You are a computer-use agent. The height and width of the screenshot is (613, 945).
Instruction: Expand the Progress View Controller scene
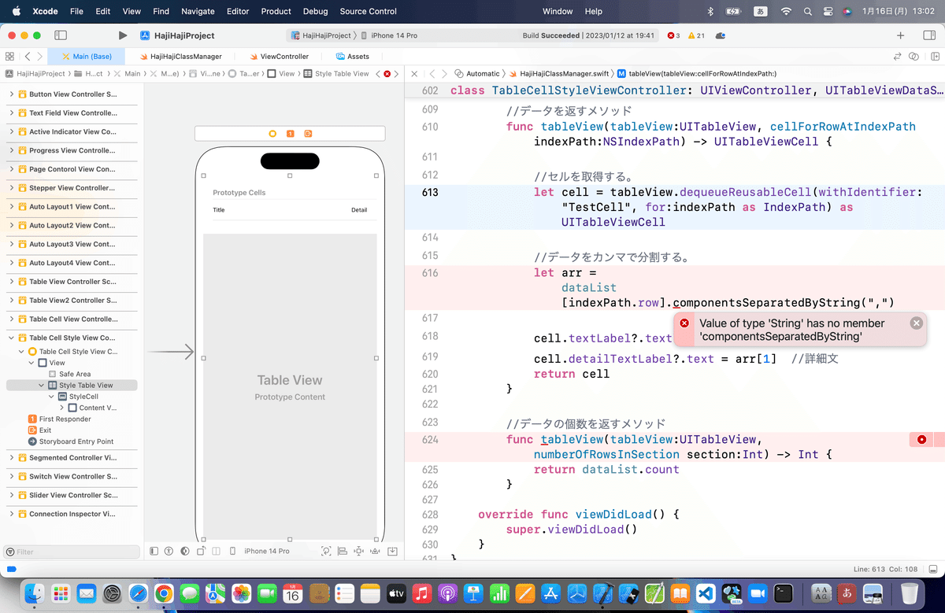pos(12,150)
